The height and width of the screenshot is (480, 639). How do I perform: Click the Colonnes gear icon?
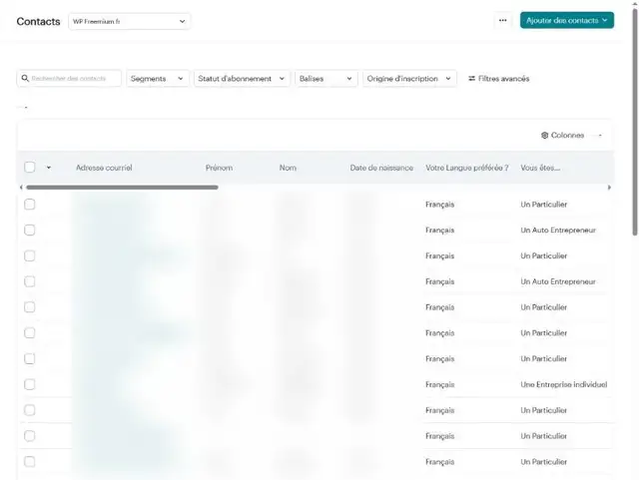point(544,136)
